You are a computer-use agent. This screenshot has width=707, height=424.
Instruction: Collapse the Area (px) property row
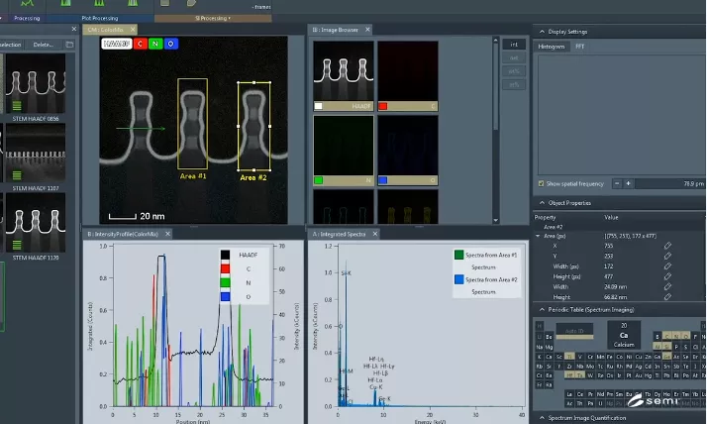tap(538, 236)
